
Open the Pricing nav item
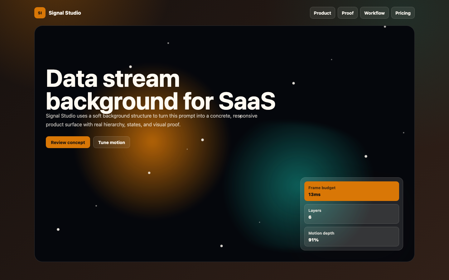pyautogui.click(x=403, y=13)
